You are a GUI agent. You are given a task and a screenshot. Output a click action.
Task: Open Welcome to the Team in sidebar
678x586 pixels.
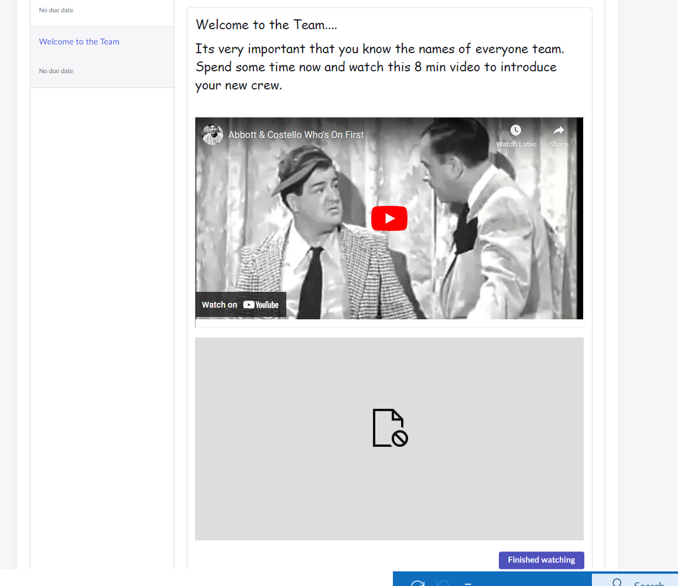click(79, 42)
